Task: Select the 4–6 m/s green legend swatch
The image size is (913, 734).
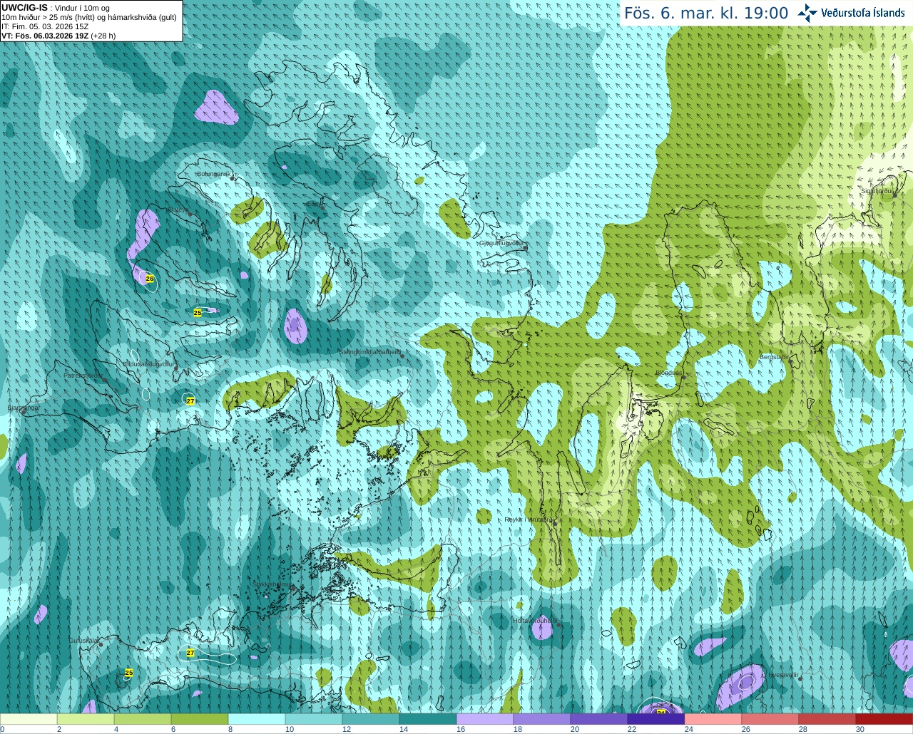Action: pyautogui.click(x=143, y=719)
